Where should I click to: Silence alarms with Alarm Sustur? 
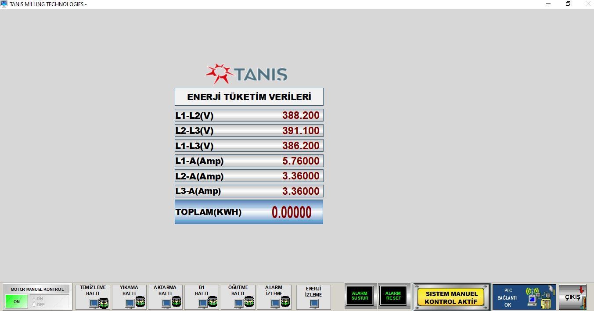(360, 296)
